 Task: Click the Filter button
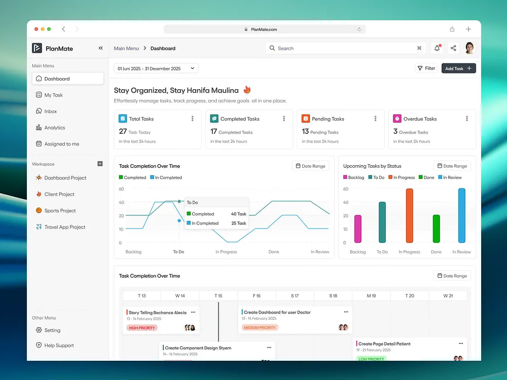(426, 68)
